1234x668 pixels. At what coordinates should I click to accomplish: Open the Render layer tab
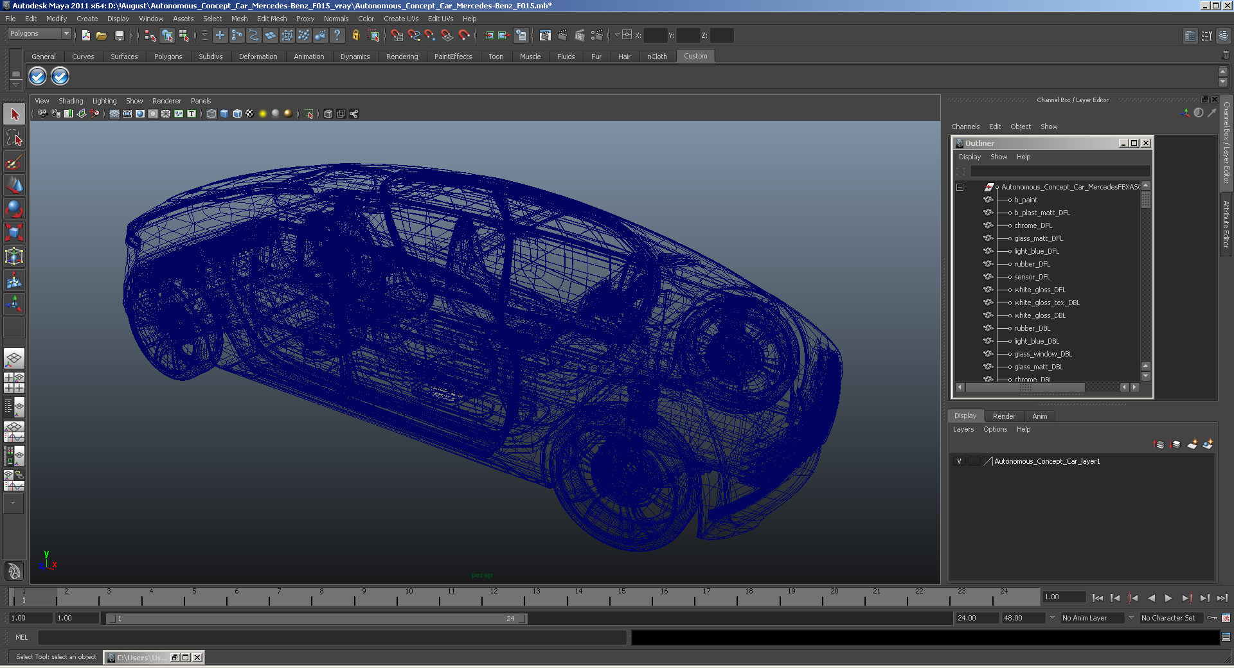pyautogui.click(x=1004, y=416)
